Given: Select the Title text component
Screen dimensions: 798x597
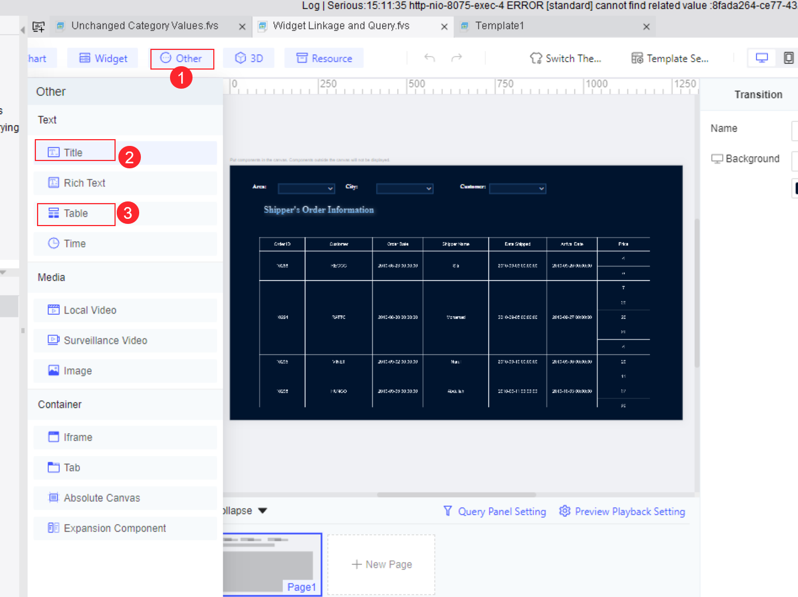Looking at the screenshot, I should point(125,153).
